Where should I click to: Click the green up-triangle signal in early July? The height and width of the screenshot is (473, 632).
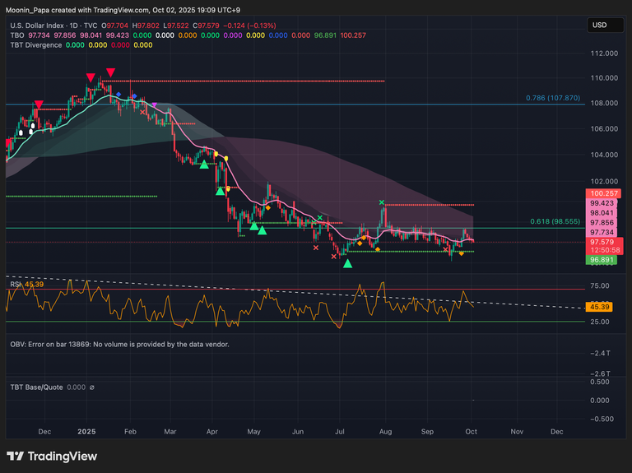(347, 264)
